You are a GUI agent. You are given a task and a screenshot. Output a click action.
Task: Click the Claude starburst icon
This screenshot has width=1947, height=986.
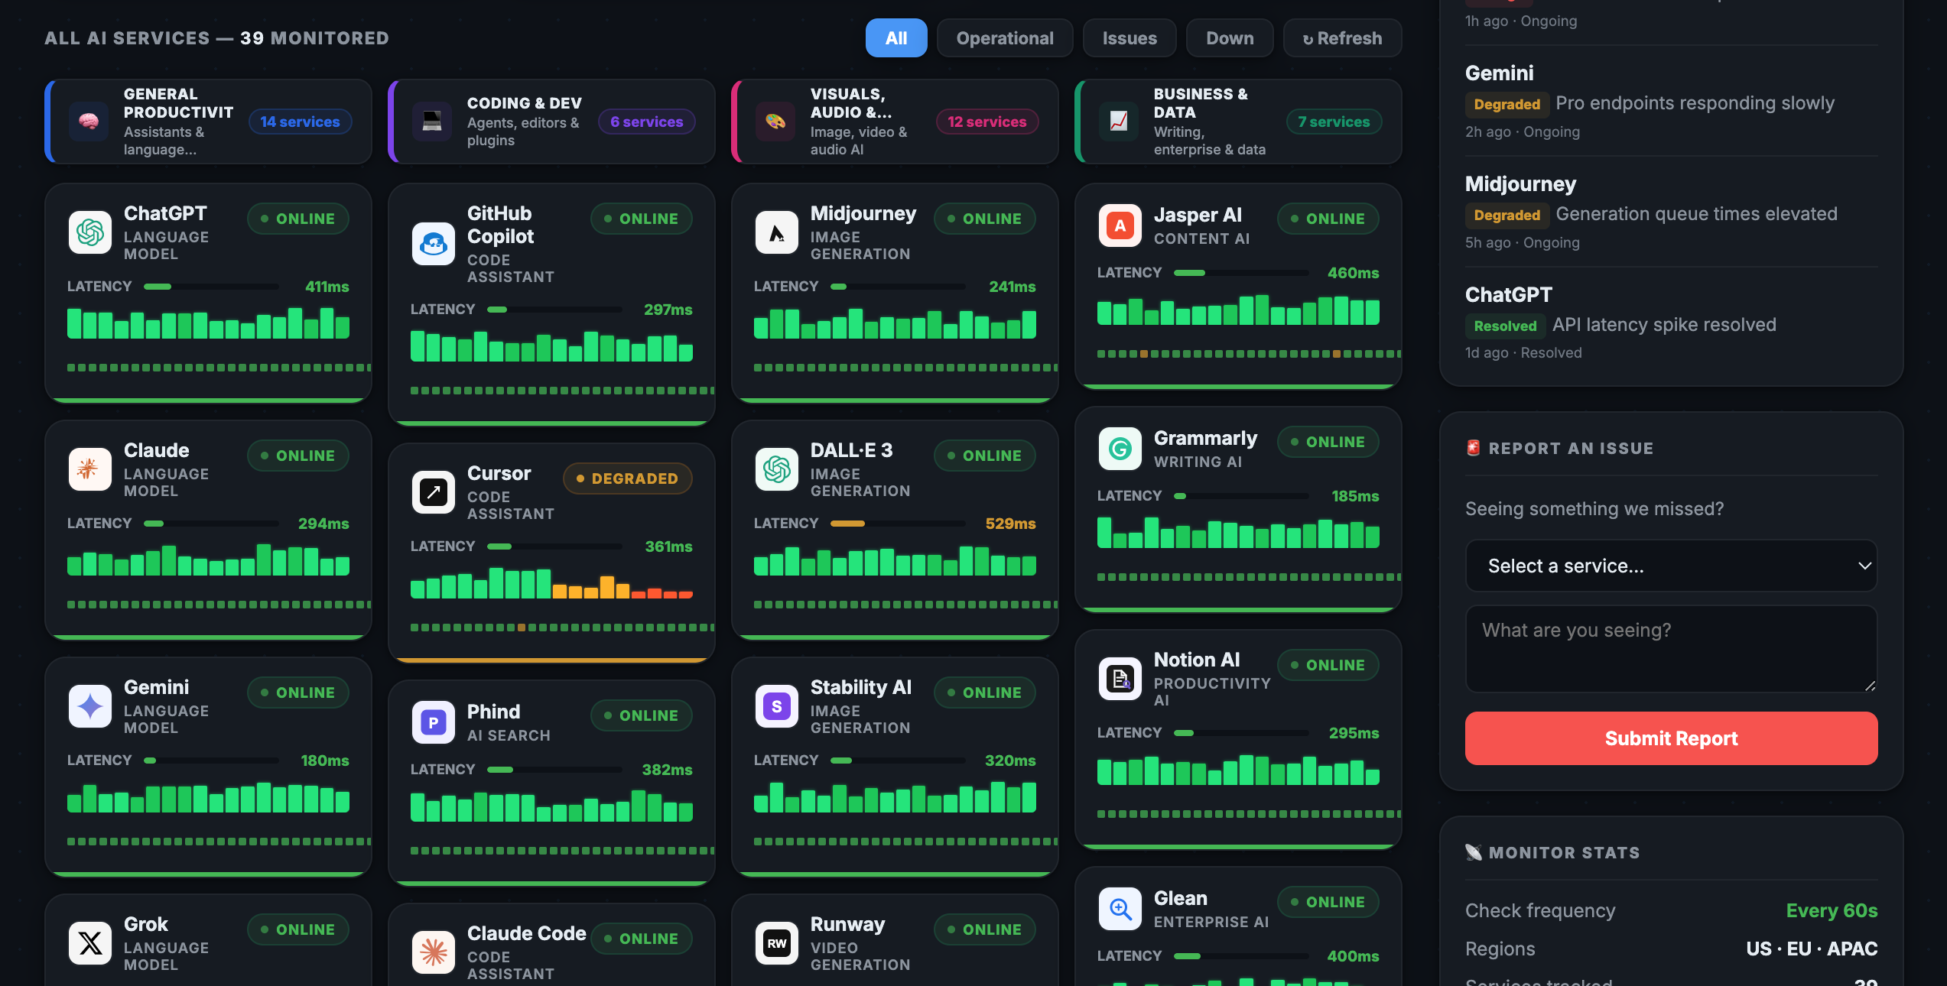tap(89, 469)
